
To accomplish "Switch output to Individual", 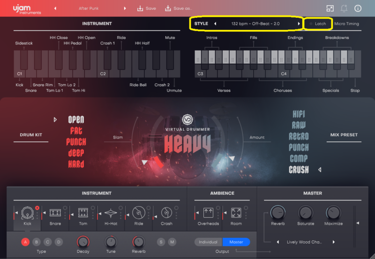I will click(x=208, y=242).
